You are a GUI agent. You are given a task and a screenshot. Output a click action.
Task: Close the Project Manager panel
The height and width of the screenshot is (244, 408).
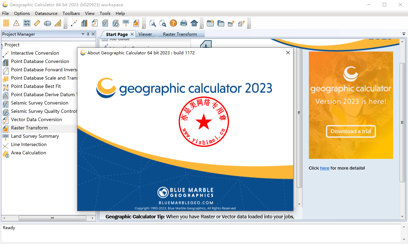93,34
